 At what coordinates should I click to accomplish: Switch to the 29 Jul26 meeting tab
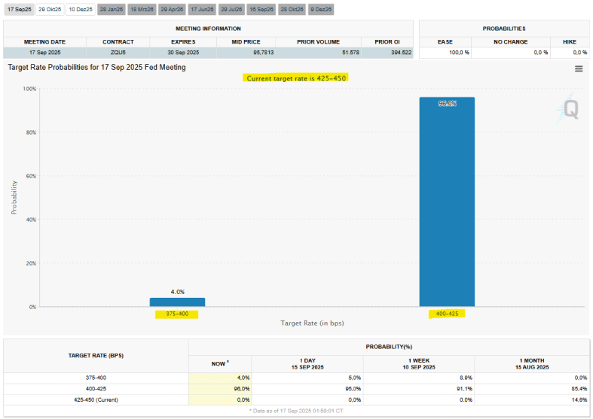[x=231, y=9]
